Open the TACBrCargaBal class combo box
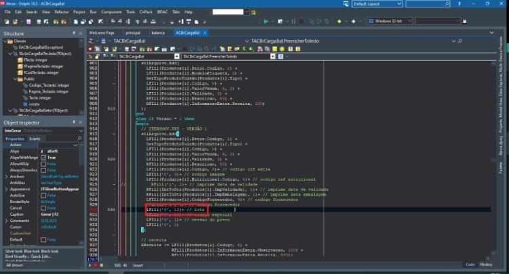This screenshot has height=274, width=509. 176,56
